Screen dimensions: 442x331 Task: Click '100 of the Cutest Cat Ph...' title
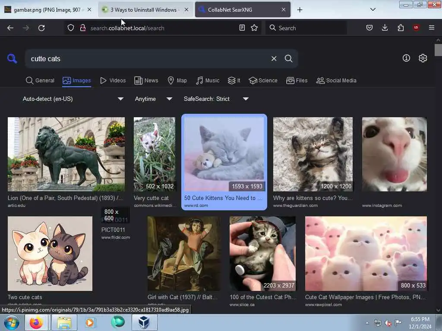(263, 297)
